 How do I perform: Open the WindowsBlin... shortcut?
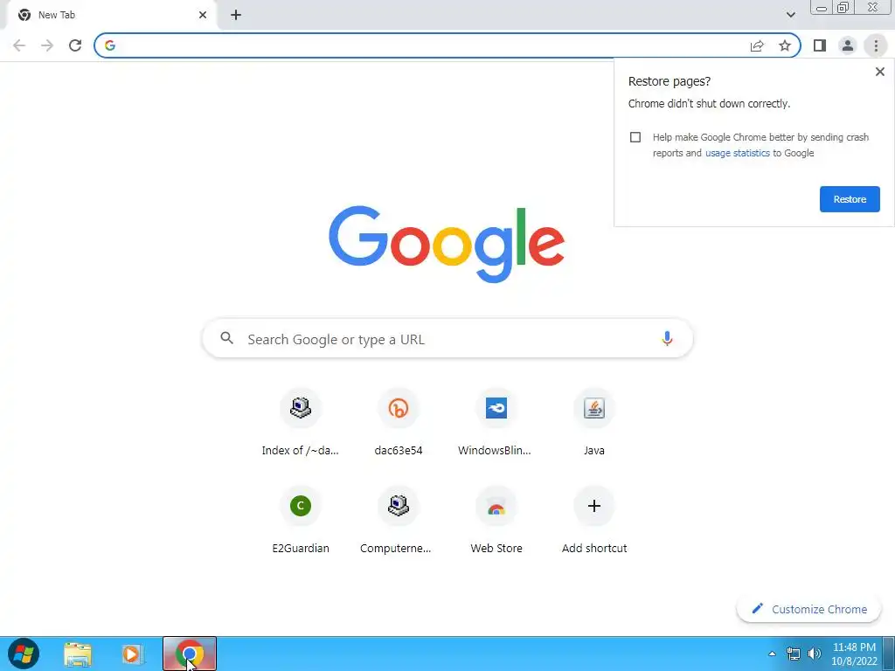point(496,423)
